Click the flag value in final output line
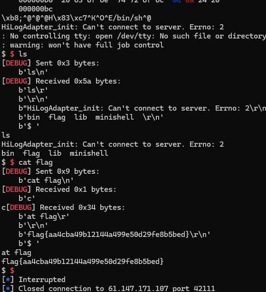 point(82,262)
